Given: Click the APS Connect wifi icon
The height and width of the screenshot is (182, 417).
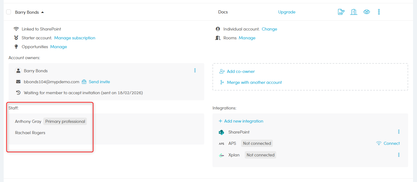Looking at the screenshot, I should [x=379, y=144].
